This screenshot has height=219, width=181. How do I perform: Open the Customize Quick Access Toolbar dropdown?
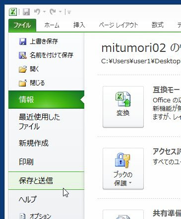[69, 12]
